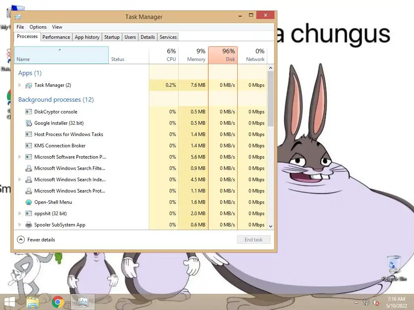Click the End task button

253,240
